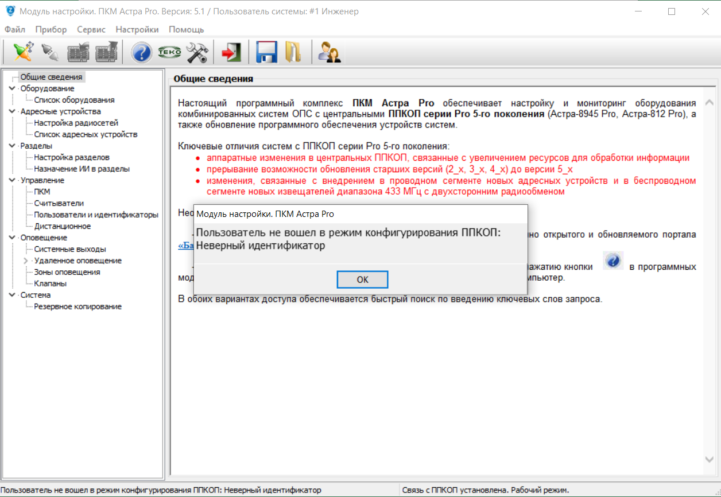Open the wrench and hammer tools icon
The width and height of the screenshot is (721, 497).
pyautogui.click(x=197, y=52)
